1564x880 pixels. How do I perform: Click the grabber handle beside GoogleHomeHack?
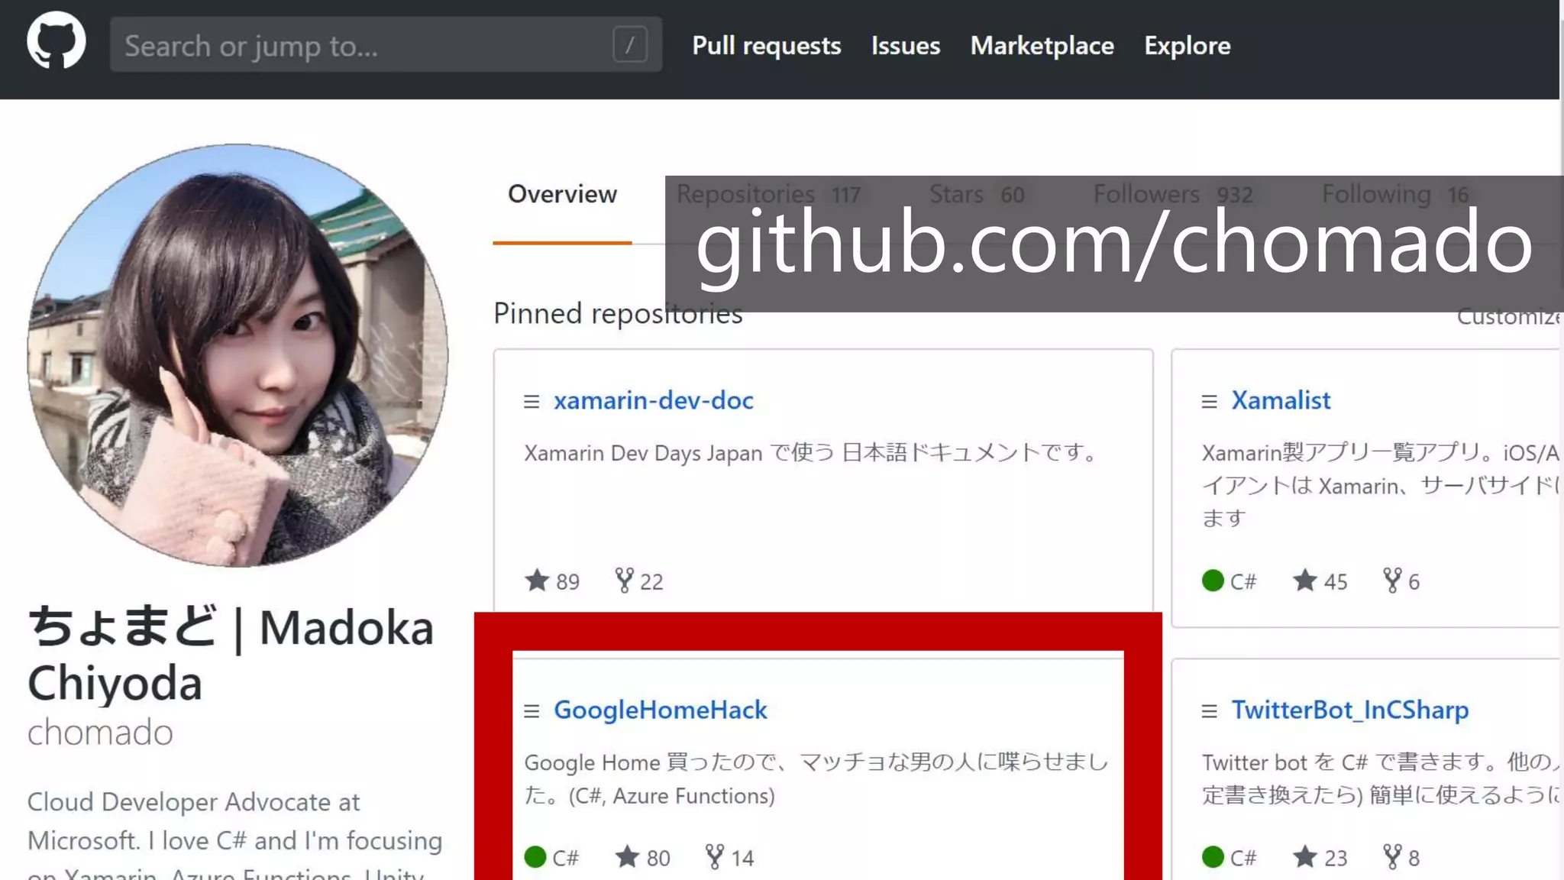click(532, 711)
